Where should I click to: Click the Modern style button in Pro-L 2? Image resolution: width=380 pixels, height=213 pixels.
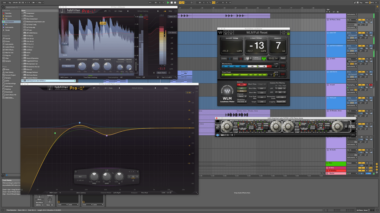68,66
